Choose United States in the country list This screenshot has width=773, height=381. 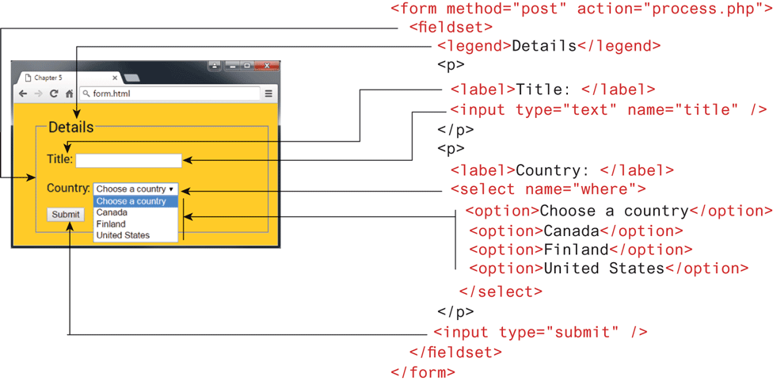(x=123, y=235)
